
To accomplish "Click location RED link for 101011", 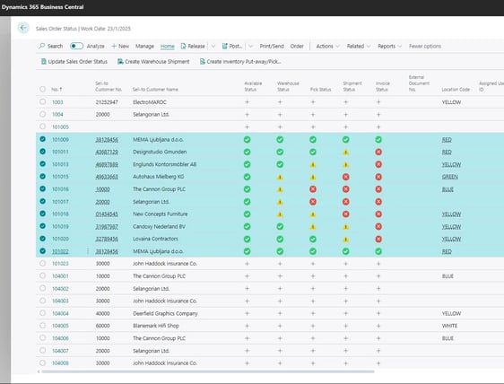I will click(x=447, y=153).
